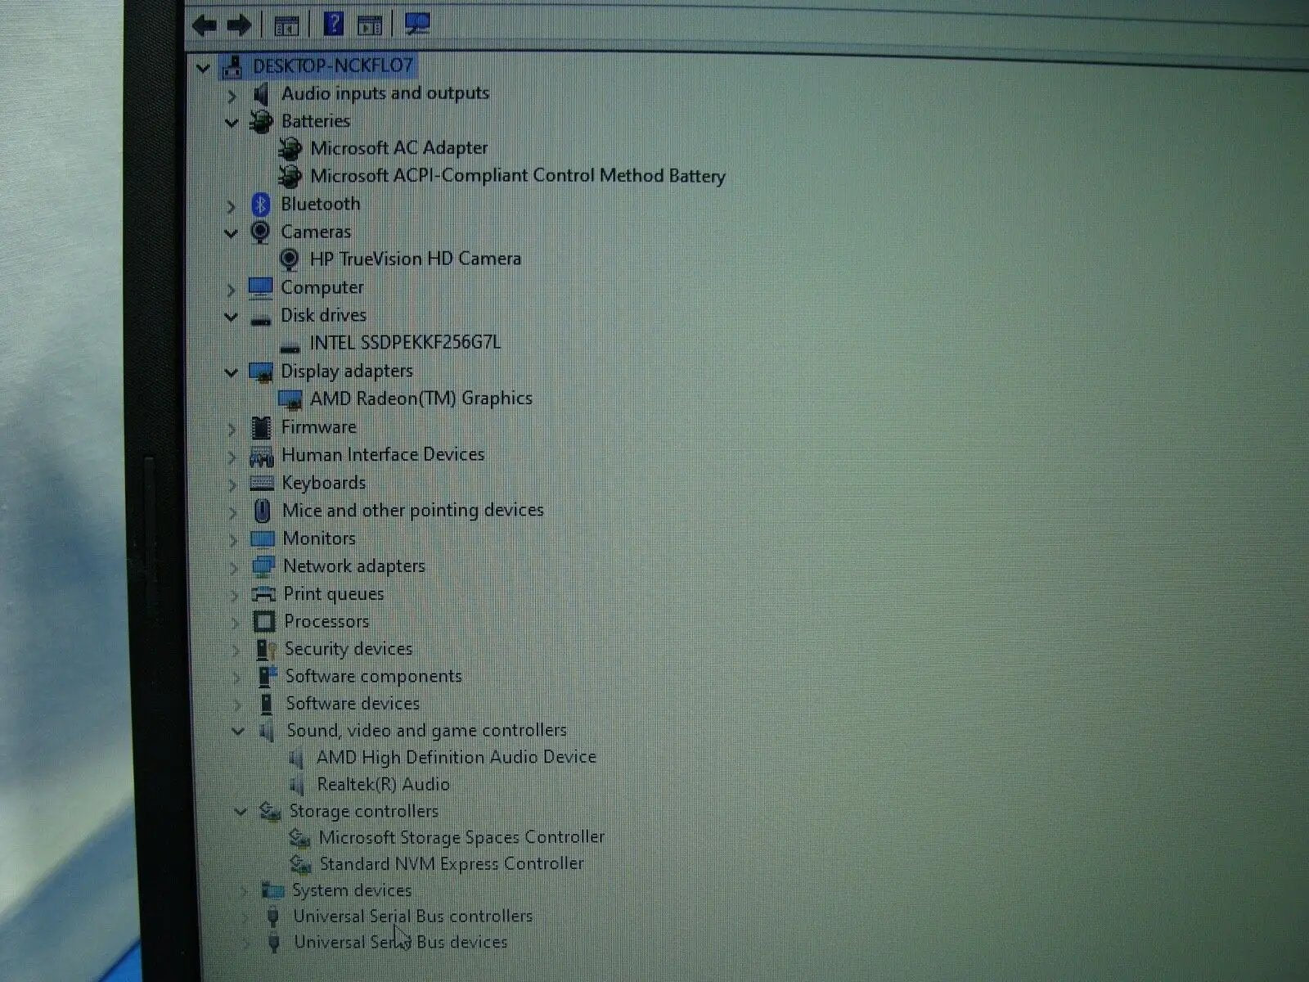This screenshot has height=982, width=1309.
Task: Click the Software components icon
Action: coord(268,677)
